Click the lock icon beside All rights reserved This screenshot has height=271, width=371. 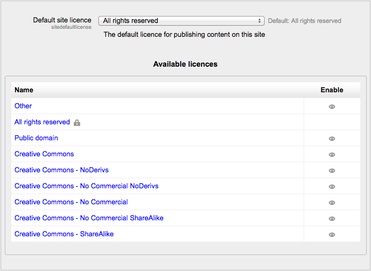(x=77, y=123)
